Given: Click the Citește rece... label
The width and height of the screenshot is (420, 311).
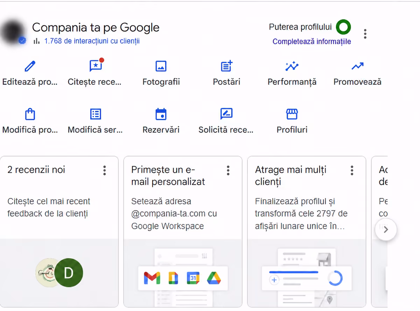Looking at the screenshot, I should [x=94, y=82].
